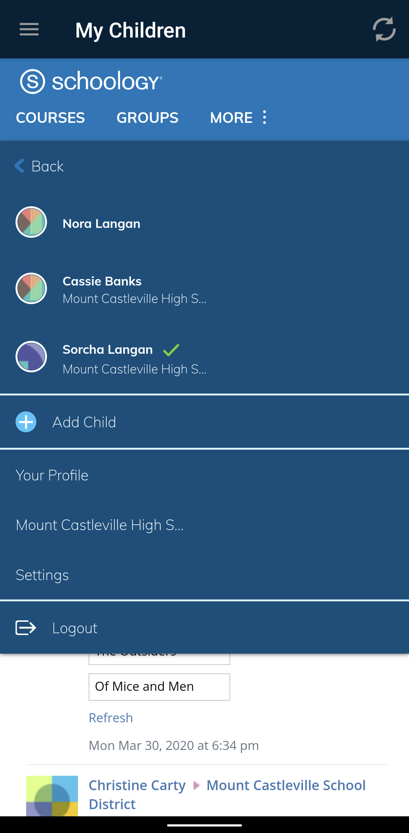
Task: Select Cassie Banks' avatar
Action: tap(31, 289)
